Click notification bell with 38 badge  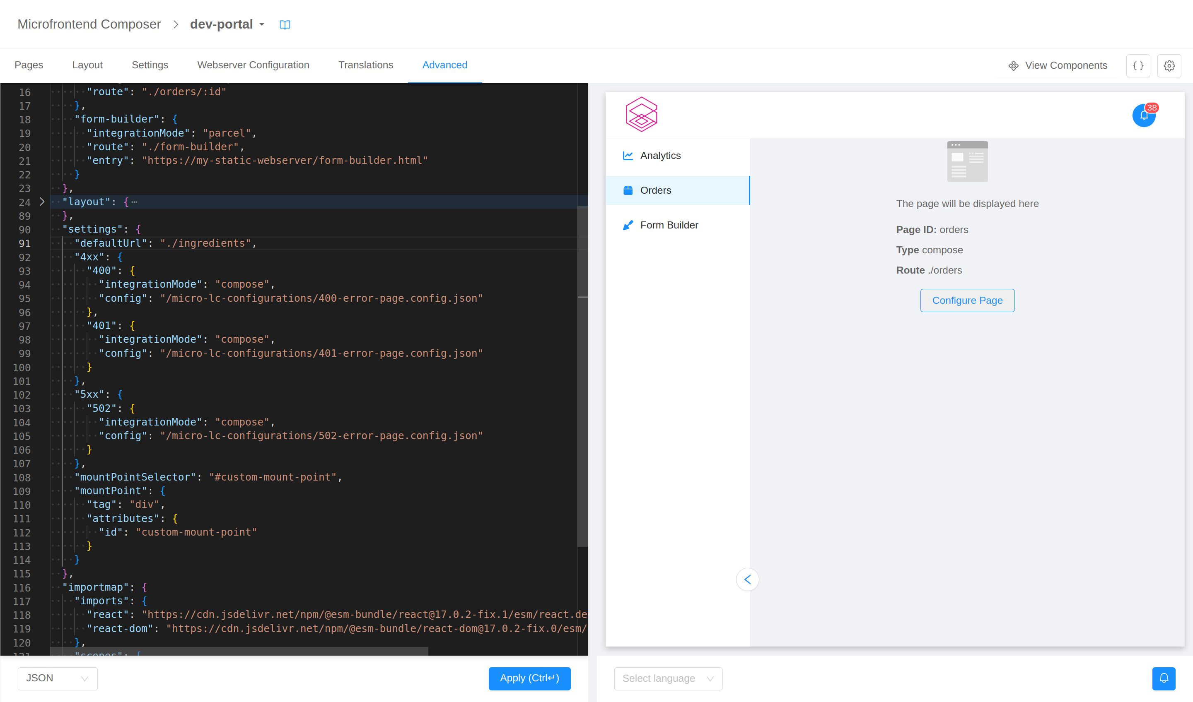(1144, 115)
